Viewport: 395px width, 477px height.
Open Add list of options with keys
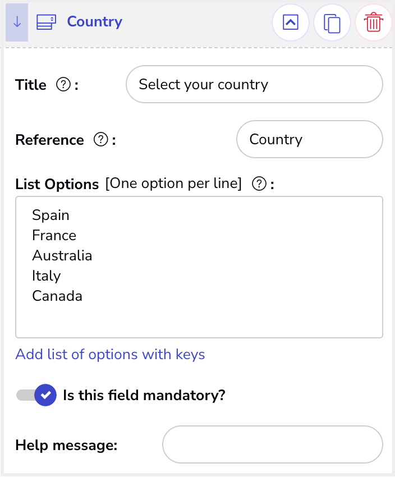[x=110, y=355]
